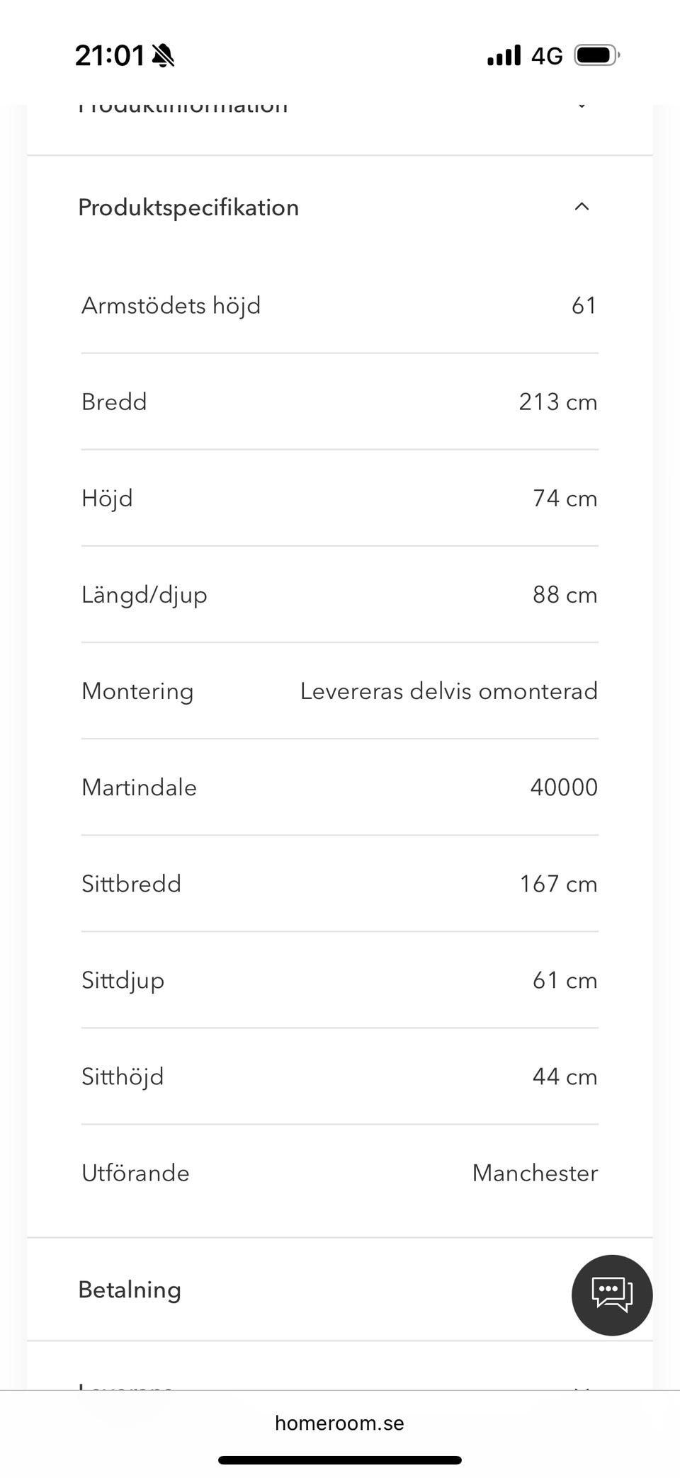Select the Martindale 40000 value
The height and width of the screenshot is (1478, 680).
[x=564, y=787]
